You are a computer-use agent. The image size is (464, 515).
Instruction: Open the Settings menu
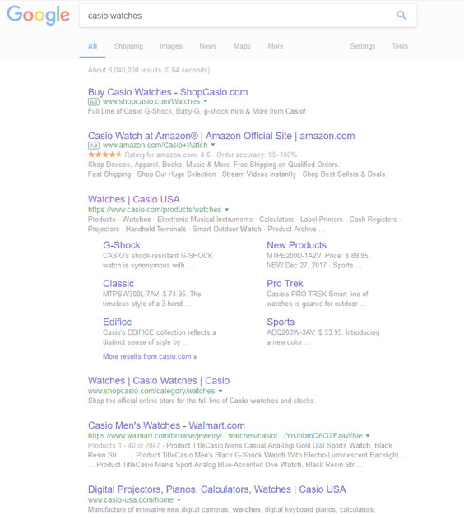tap(362, 46)
